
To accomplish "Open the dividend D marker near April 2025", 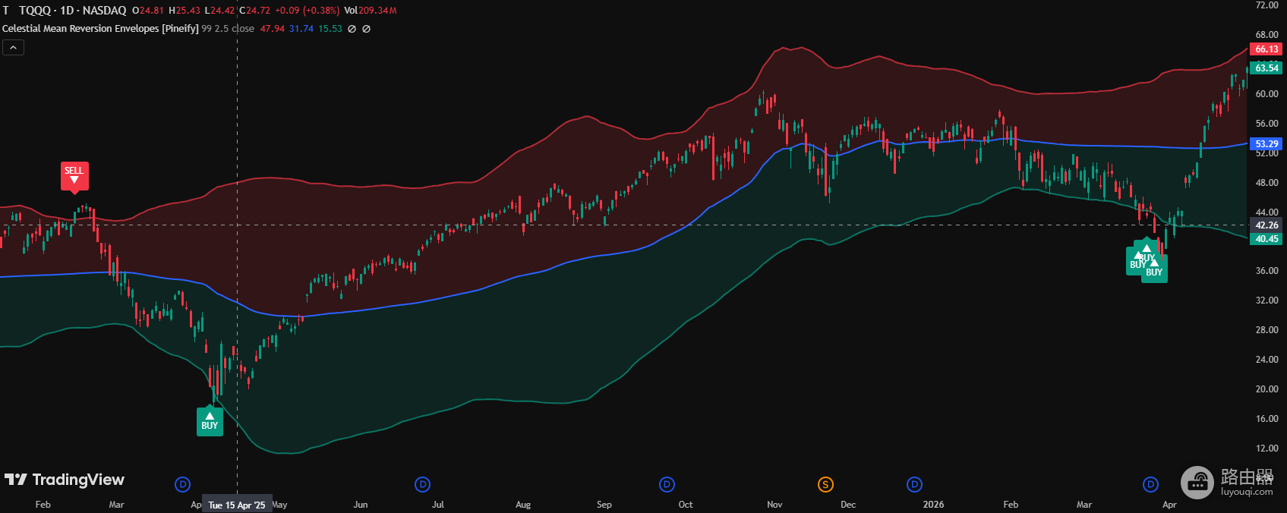I will click(x=182, y=484).
